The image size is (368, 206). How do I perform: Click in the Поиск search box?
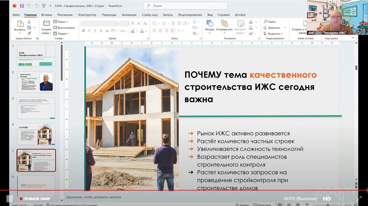click(x=186, y=6)
